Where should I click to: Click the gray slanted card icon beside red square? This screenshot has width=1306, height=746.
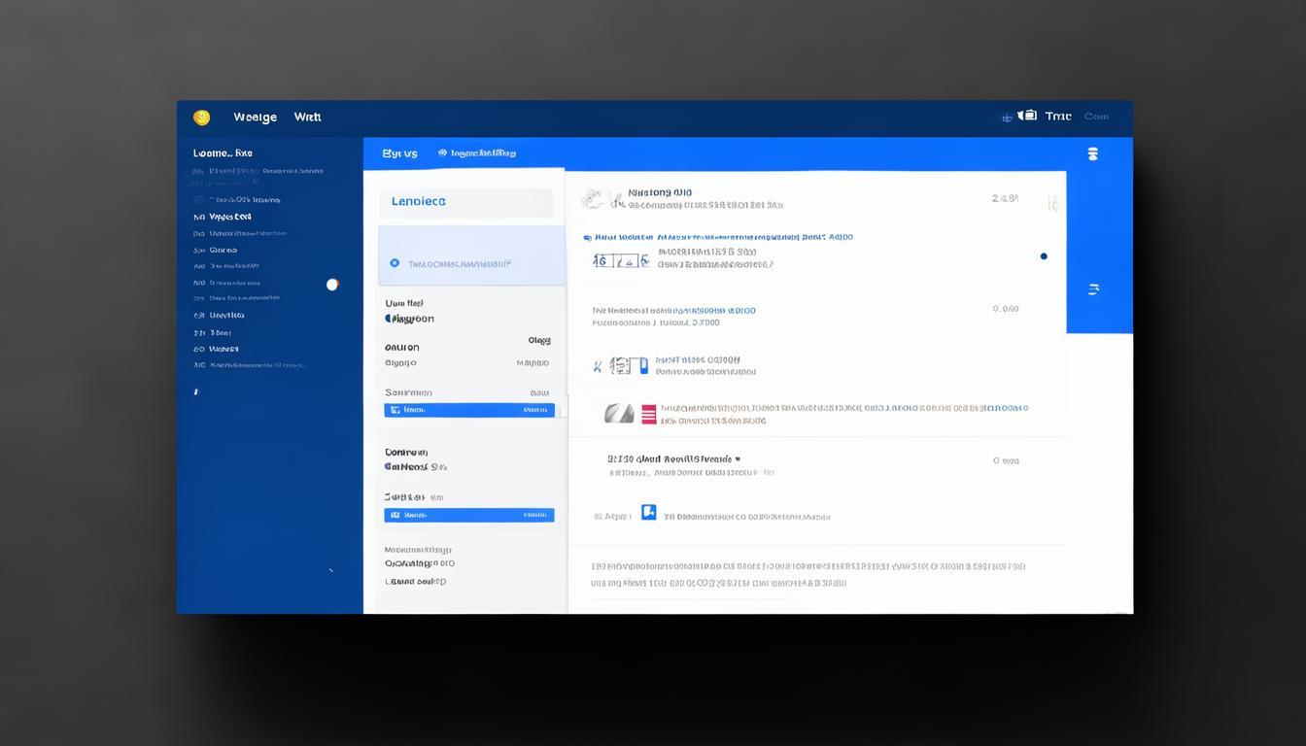[619, 414]
